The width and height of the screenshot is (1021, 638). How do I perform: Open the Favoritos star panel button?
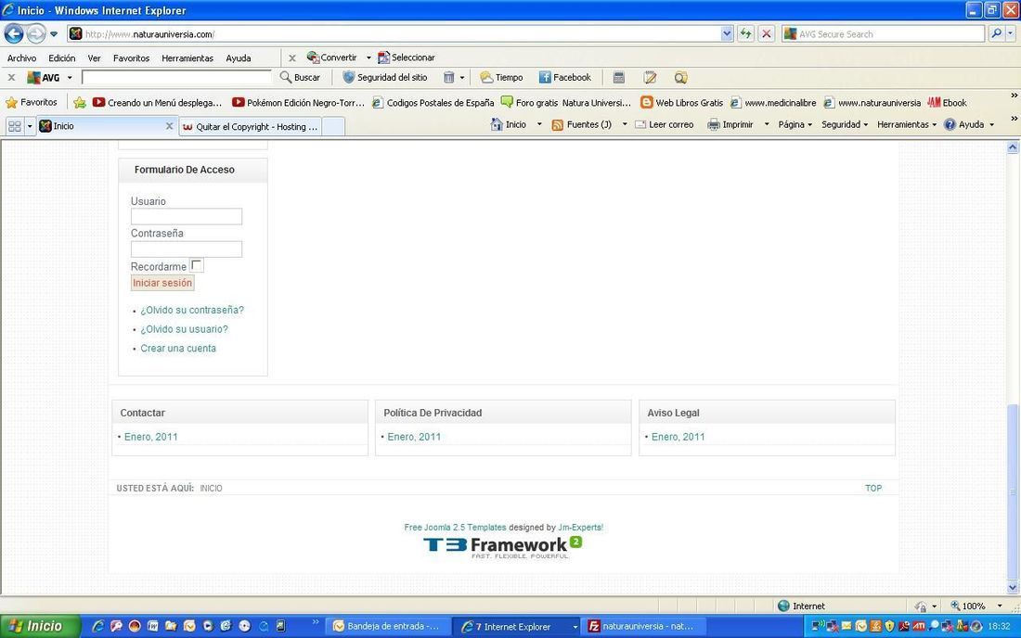[32, 102]
